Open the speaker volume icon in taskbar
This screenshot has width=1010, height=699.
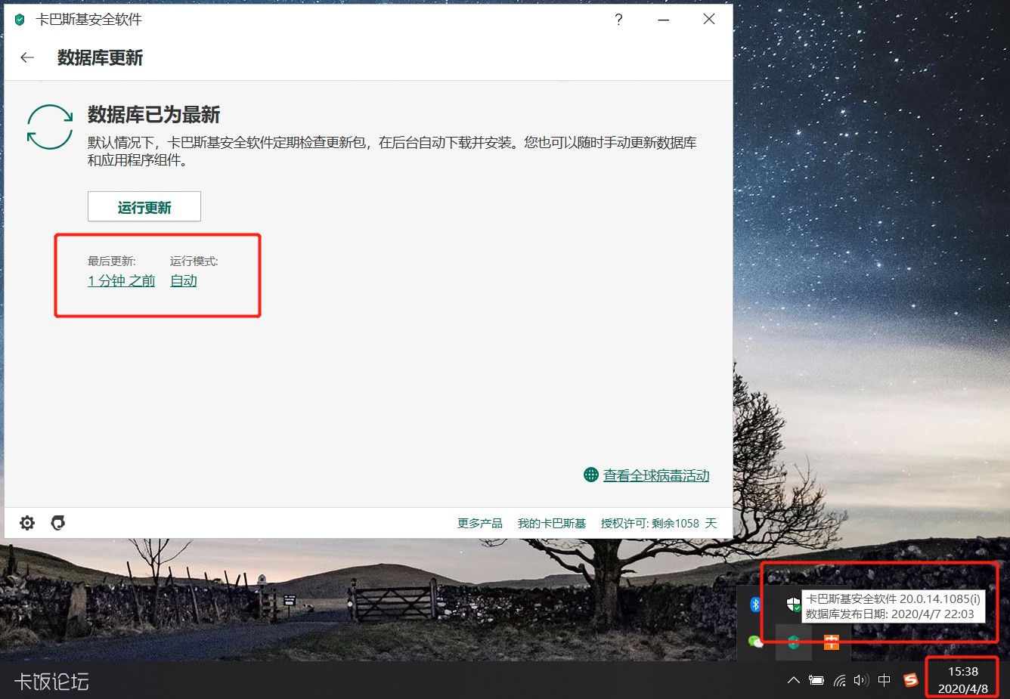click(x=861, y=680)
